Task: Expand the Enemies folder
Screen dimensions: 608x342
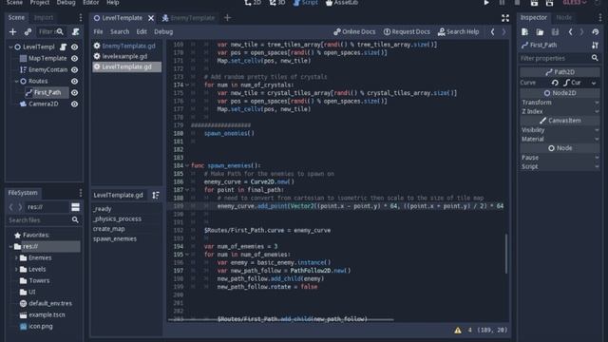Action: [16, 257]
